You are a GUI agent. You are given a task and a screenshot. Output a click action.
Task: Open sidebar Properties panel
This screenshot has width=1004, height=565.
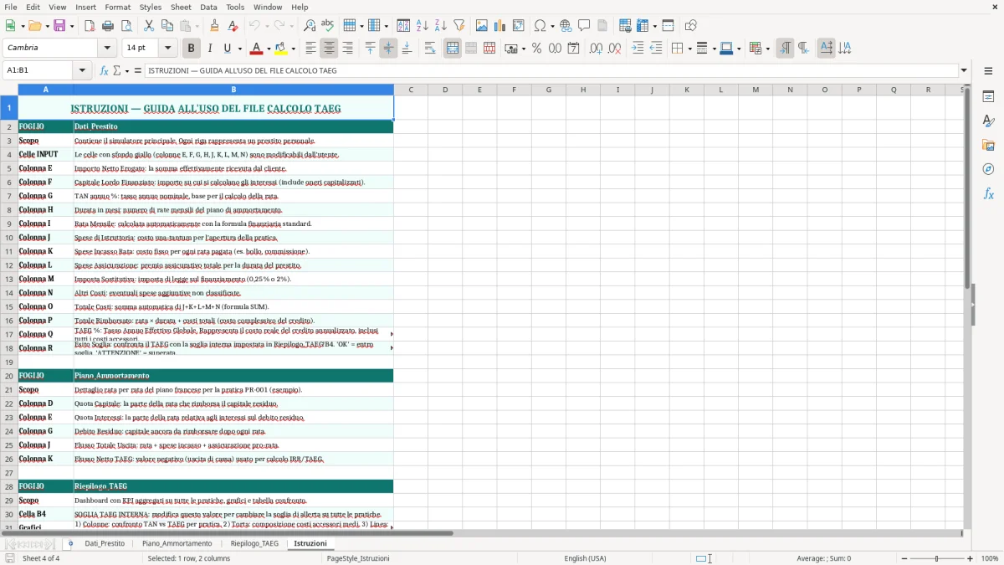988,97
